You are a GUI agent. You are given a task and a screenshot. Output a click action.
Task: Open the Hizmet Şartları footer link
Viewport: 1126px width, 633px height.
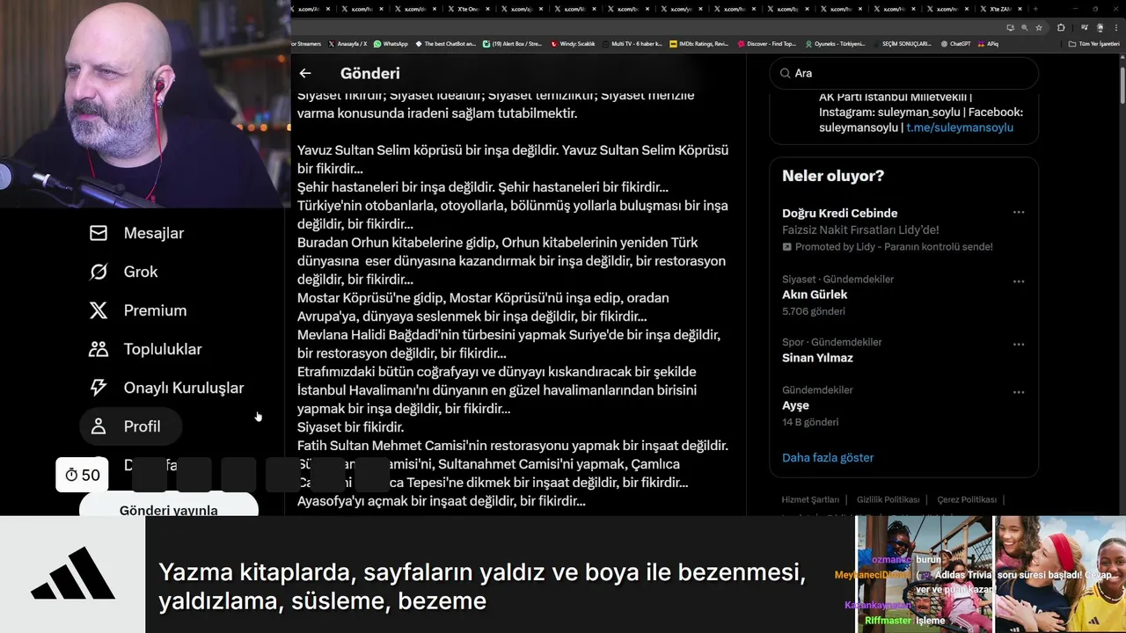(810, 499)
